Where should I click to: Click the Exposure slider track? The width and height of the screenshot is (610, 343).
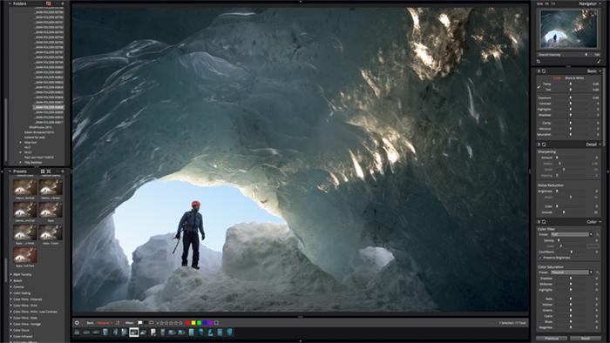click(571, 98)
